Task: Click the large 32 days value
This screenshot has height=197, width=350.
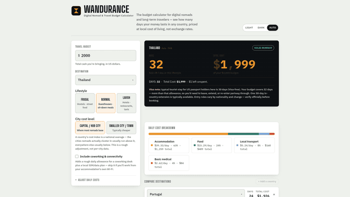Action: coord(156,65)
